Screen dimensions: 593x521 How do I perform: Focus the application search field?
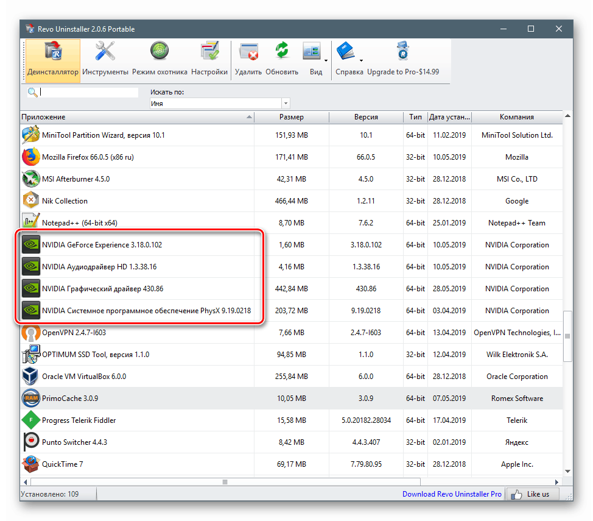[89, 93]
